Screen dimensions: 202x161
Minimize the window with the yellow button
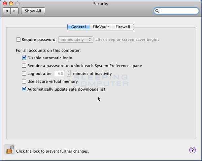point(11,4)
